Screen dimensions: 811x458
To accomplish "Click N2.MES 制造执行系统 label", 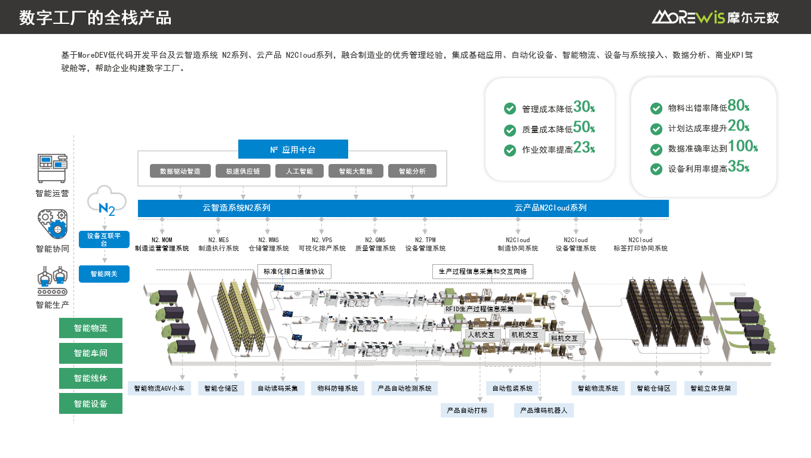I will click(x=219, y=244).
